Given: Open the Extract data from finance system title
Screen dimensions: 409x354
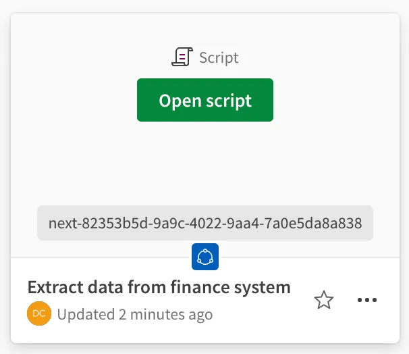Looking at the screenshot, I should tap(159, 286).
